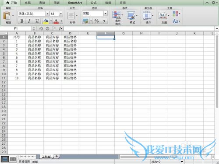Viewport: 219px width, 164px height.
Task: Apply red font color A
Action: point(56,21)
